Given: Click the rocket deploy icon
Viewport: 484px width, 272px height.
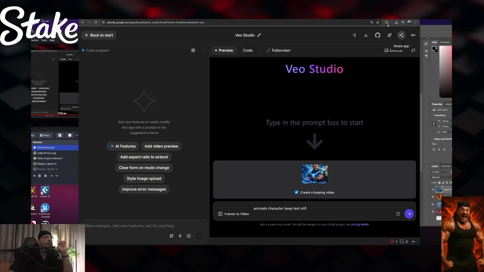Looking at the screenshot, I should click(389, 35).
